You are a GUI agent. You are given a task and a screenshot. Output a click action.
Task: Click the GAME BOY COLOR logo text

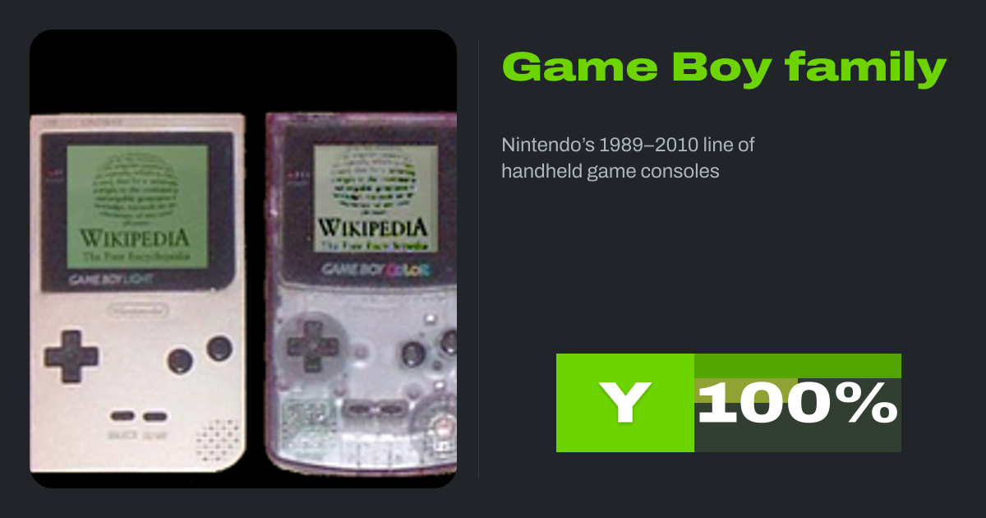376,269
